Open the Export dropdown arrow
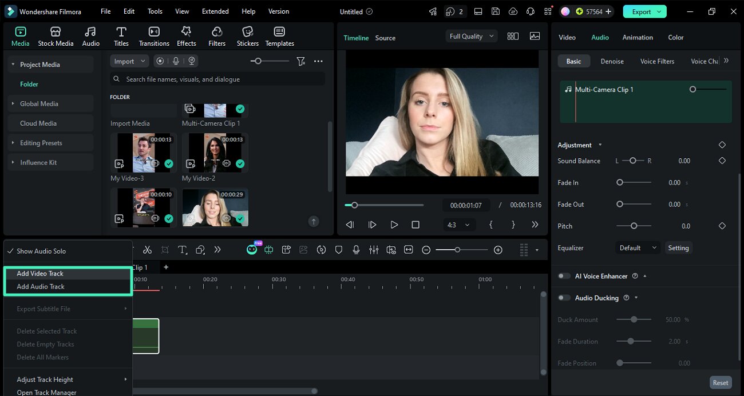 [x=659, y=11]
